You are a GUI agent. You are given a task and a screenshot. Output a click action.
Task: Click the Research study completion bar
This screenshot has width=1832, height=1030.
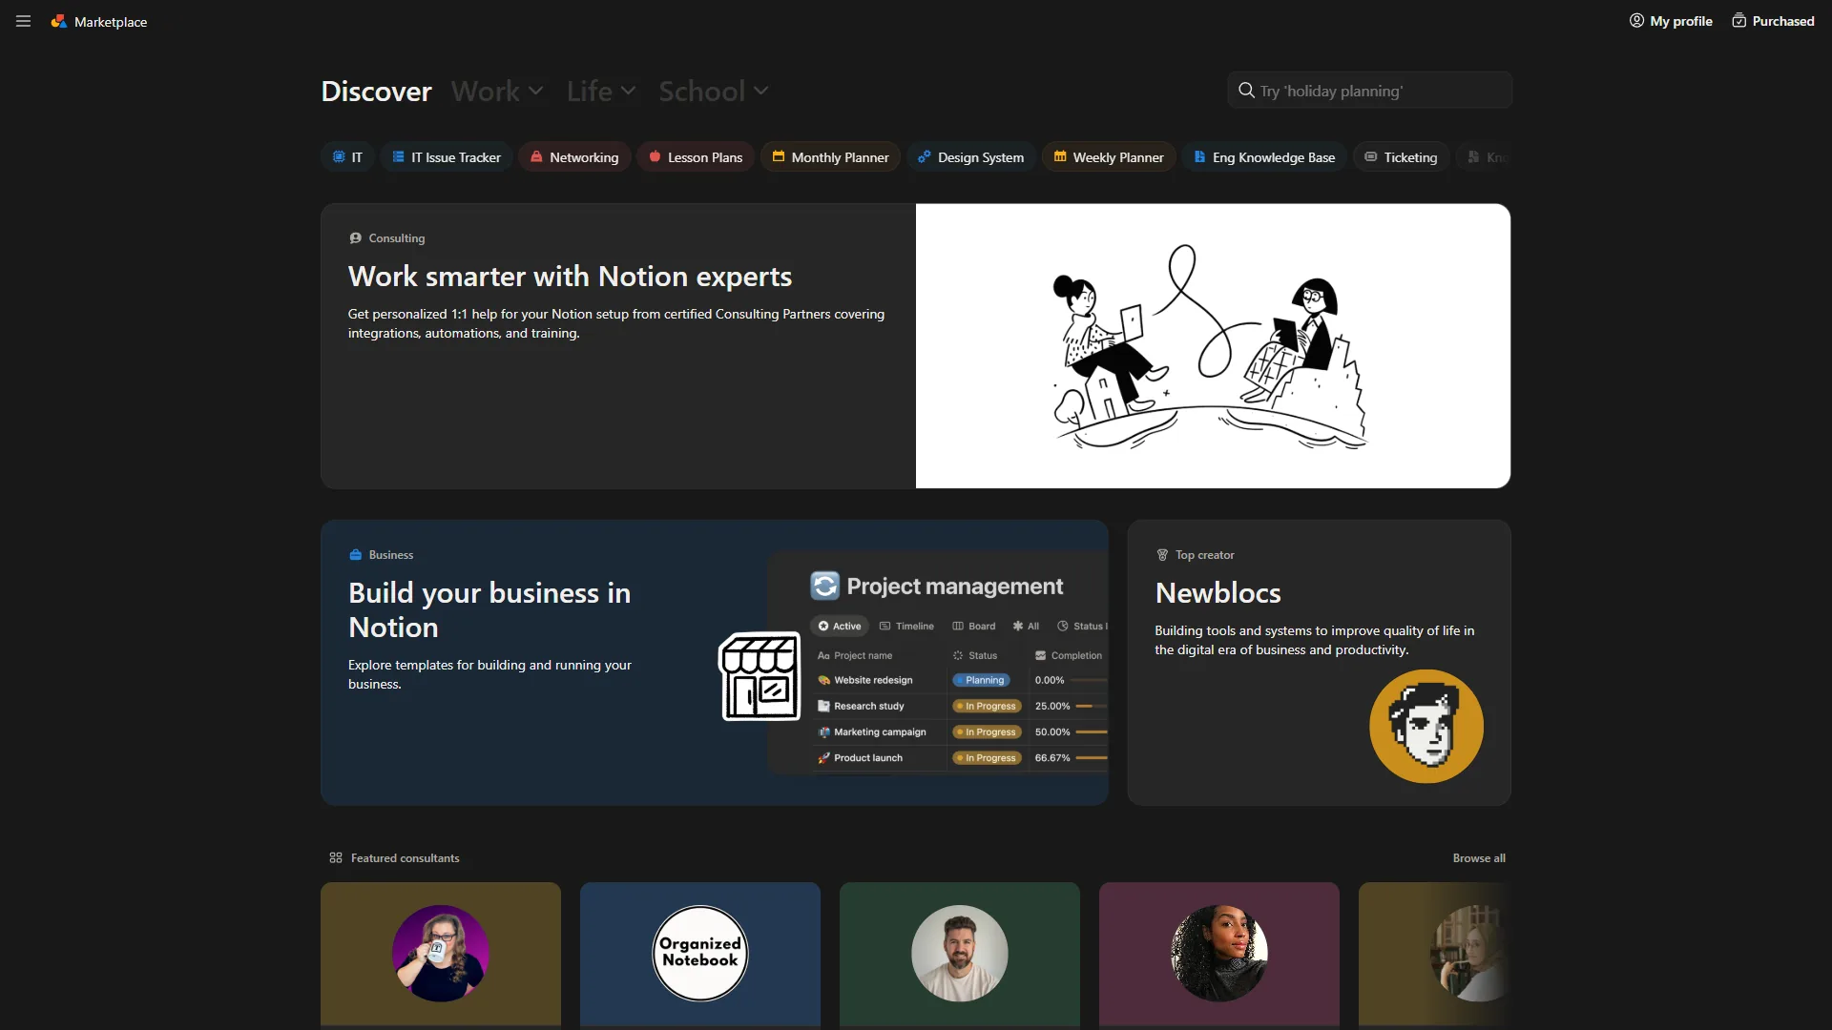[x=1092, y=707]
